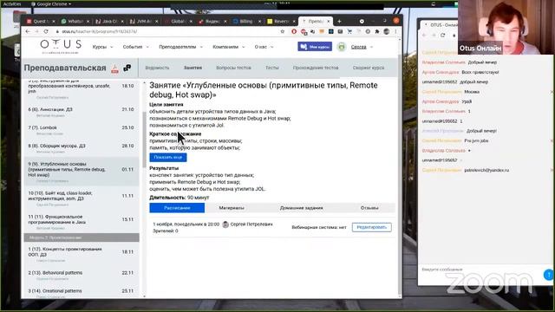Close the Quest browser tab
This screenshot has height=312, width=555.
tap(54, 22)
